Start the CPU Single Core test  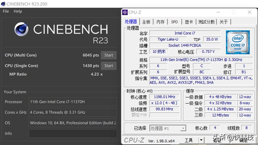click(109, 66)
